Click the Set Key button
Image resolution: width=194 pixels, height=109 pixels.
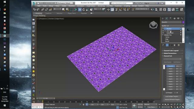click(140, 107)
